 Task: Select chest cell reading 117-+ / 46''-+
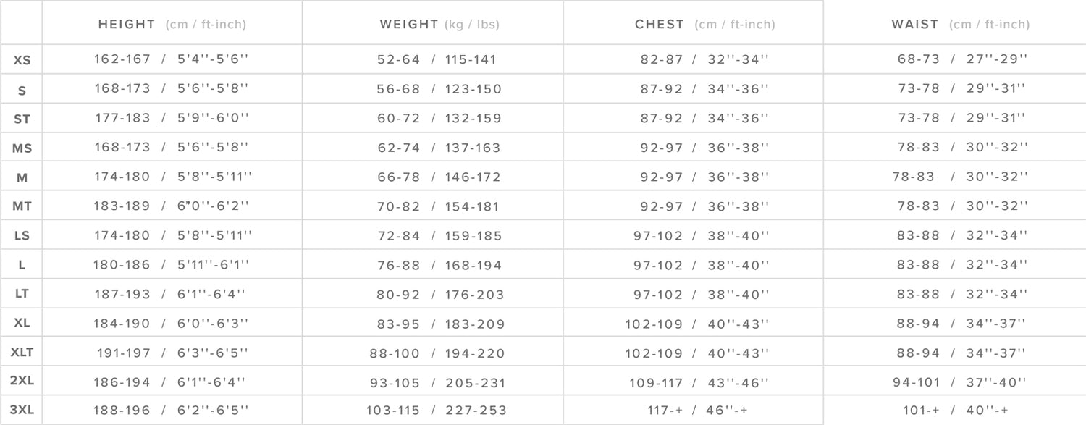click(698, 411)
